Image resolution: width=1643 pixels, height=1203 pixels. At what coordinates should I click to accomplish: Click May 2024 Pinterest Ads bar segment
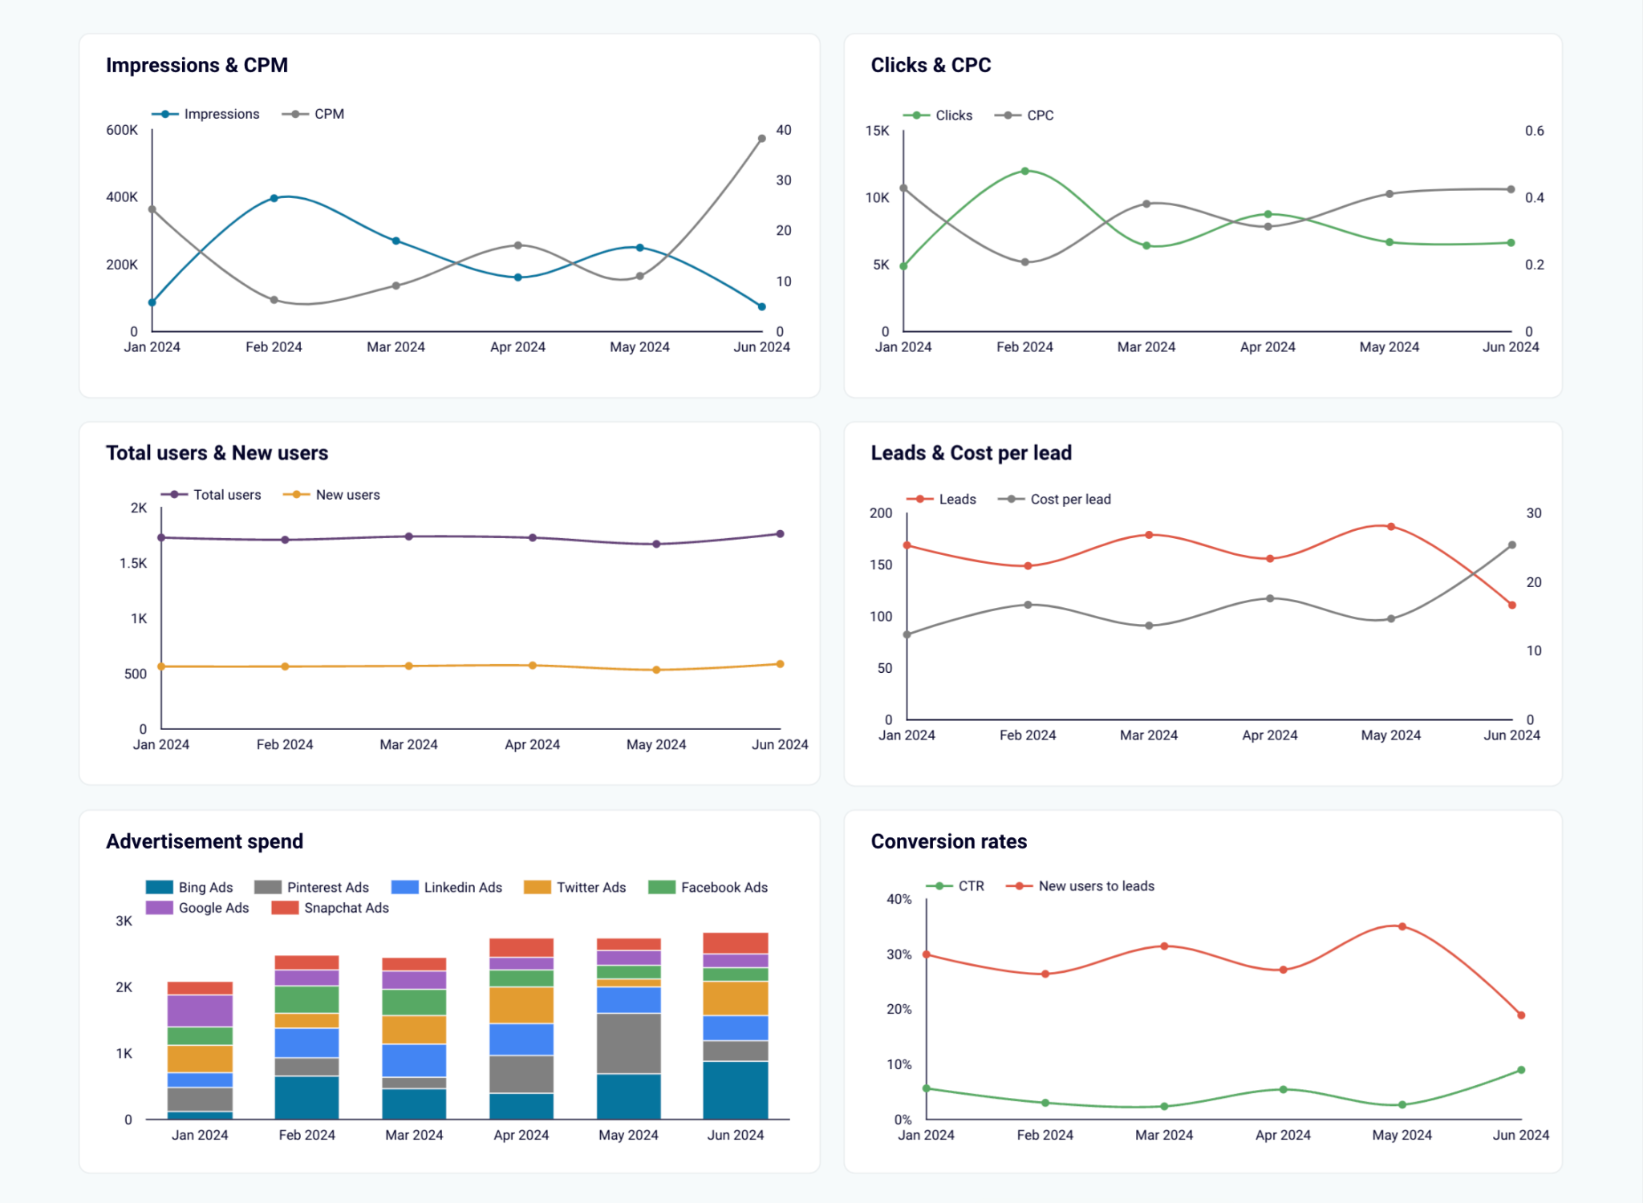pyautogui.click(x=628, y=1043)
